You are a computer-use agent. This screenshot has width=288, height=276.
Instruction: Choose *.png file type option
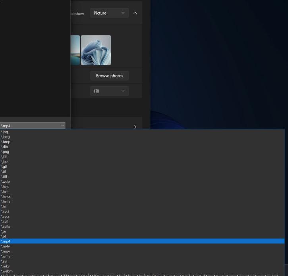coord(5,152)
